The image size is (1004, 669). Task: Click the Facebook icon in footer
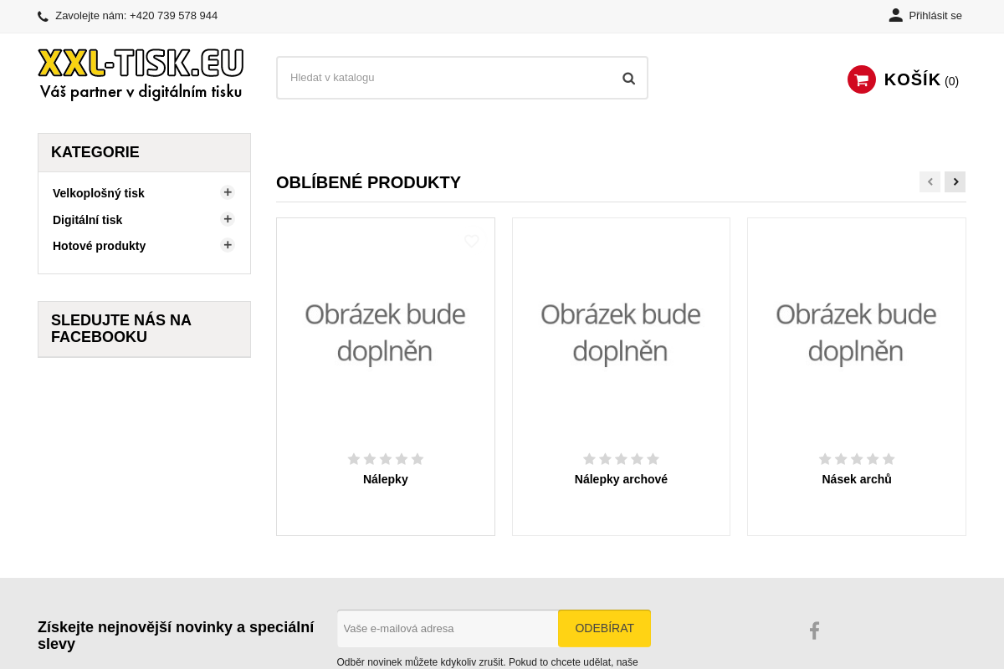coord(814,631)
